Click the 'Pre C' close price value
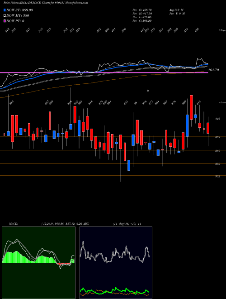Viewport: 226px width, 299px height. click(x=142, y=21)
